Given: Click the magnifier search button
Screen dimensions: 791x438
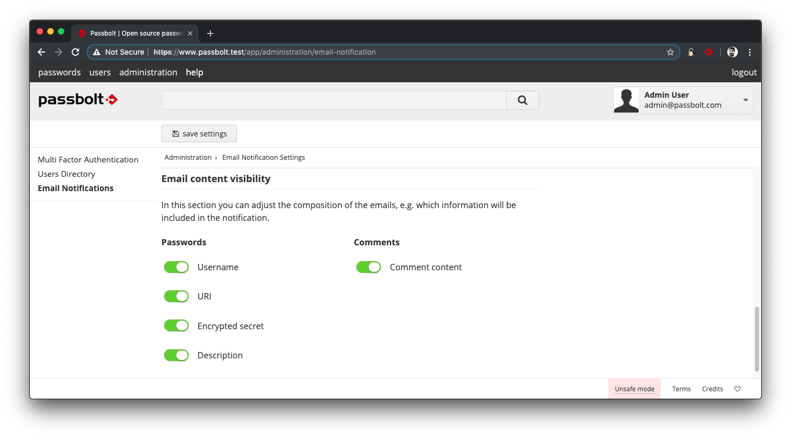Looking at the screenshot, I should pyautogui.click(x=522, y=100).
